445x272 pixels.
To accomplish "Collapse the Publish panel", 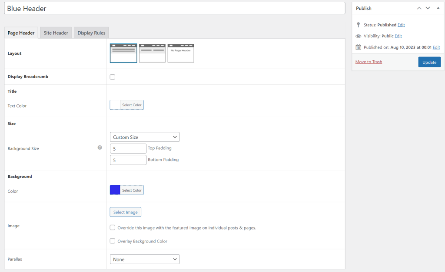I will [x=438, y=8].
